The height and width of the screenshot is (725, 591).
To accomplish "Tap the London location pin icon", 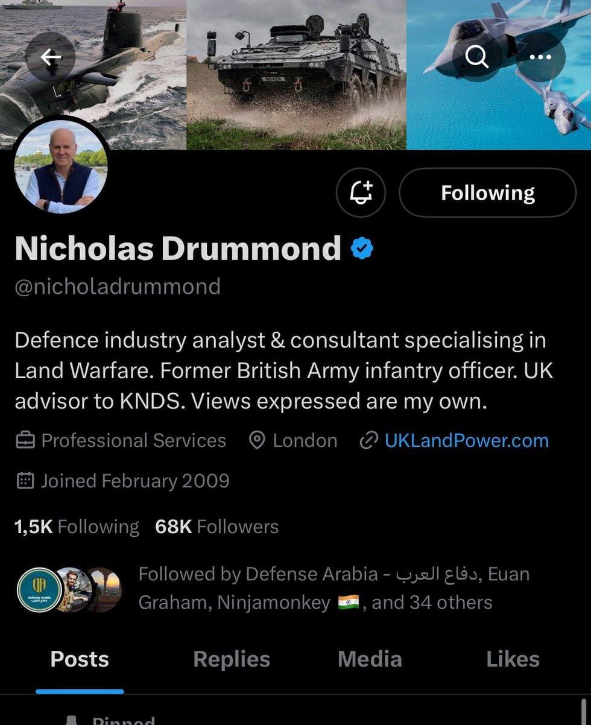I will [x=258, y=441].
